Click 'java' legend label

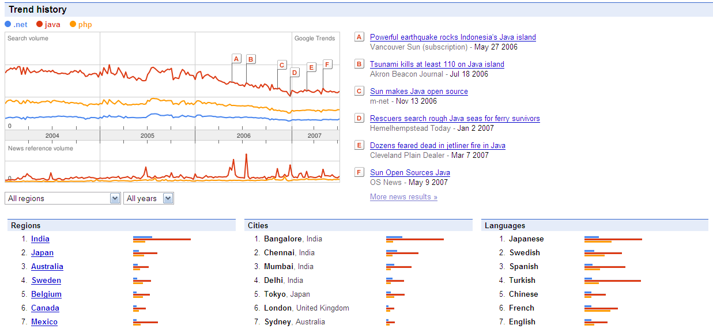click(52, 24)
